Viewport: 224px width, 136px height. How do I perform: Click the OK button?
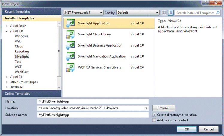(187, 129)
